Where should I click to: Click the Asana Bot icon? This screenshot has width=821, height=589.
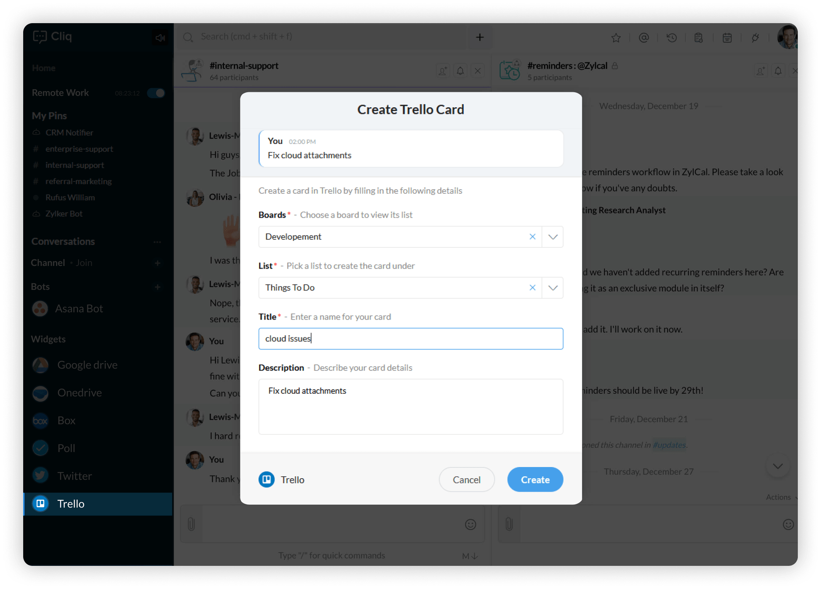coord(39,309)
